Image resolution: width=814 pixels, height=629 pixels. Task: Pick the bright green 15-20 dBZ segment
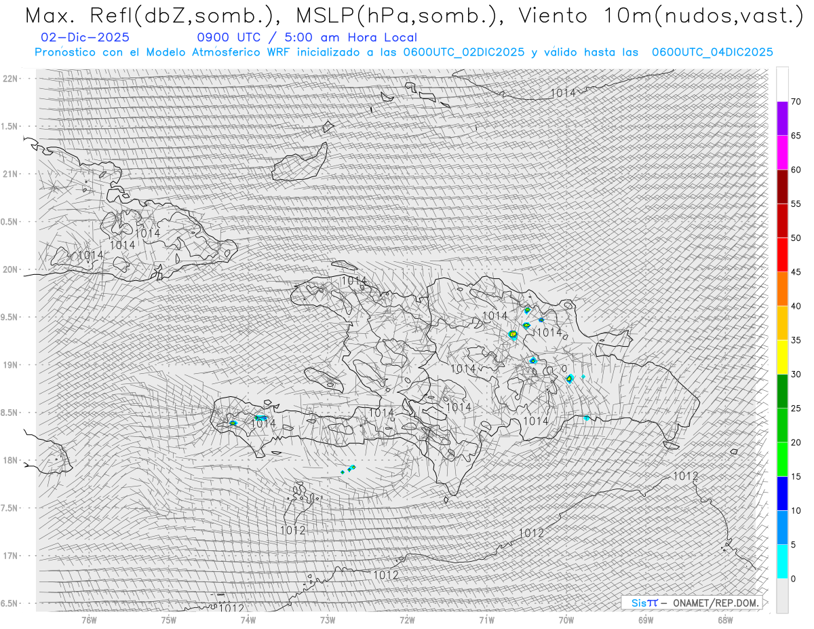pos(782,459)
